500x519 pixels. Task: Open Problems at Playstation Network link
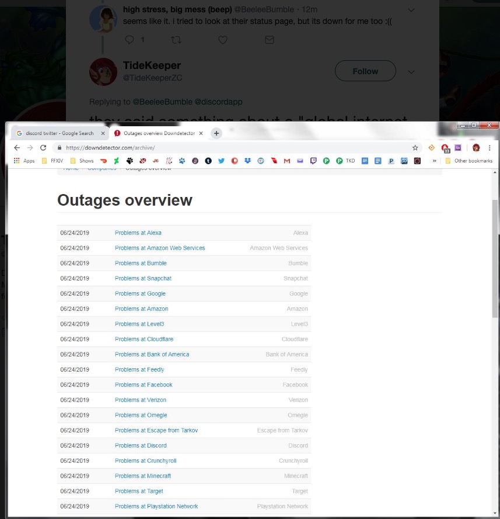156,506
